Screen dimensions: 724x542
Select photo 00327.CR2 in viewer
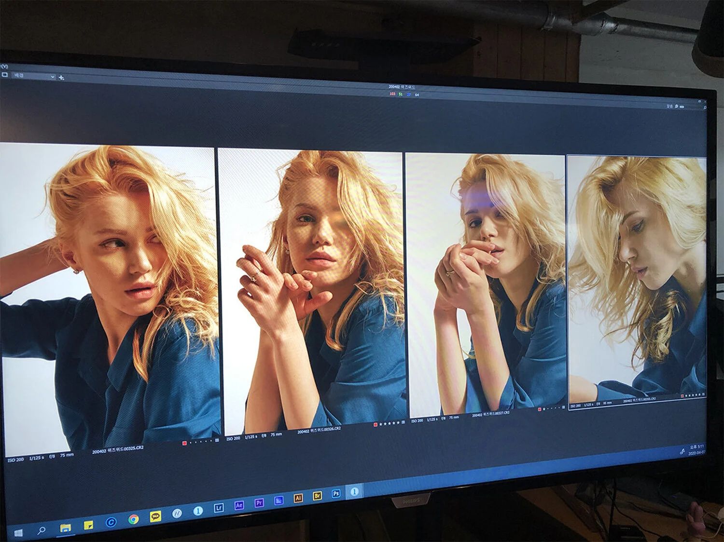click(486, 285)
